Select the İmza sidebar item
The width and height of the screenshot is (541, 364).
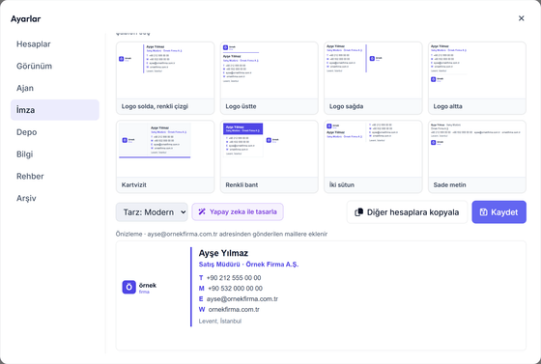(54, 110)
